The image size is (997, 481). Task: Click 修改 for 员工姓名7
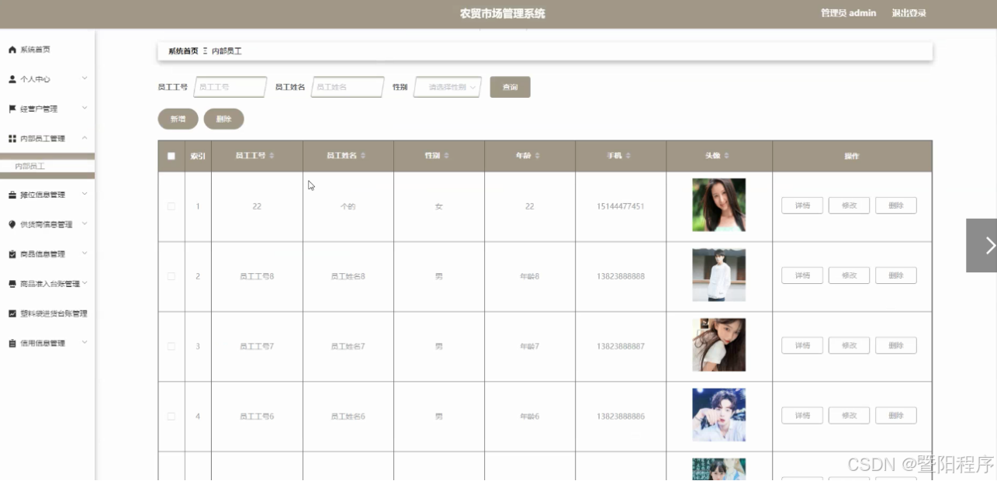coord(849,345)
